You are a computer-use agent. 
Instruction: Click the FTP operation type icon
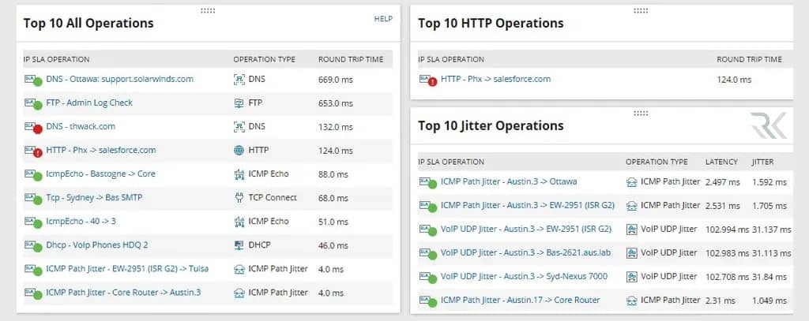tap(239, 103)
